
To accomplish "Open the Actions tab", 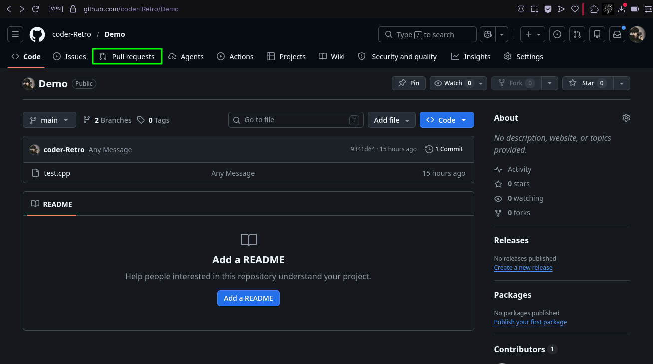I will (235, 56).
